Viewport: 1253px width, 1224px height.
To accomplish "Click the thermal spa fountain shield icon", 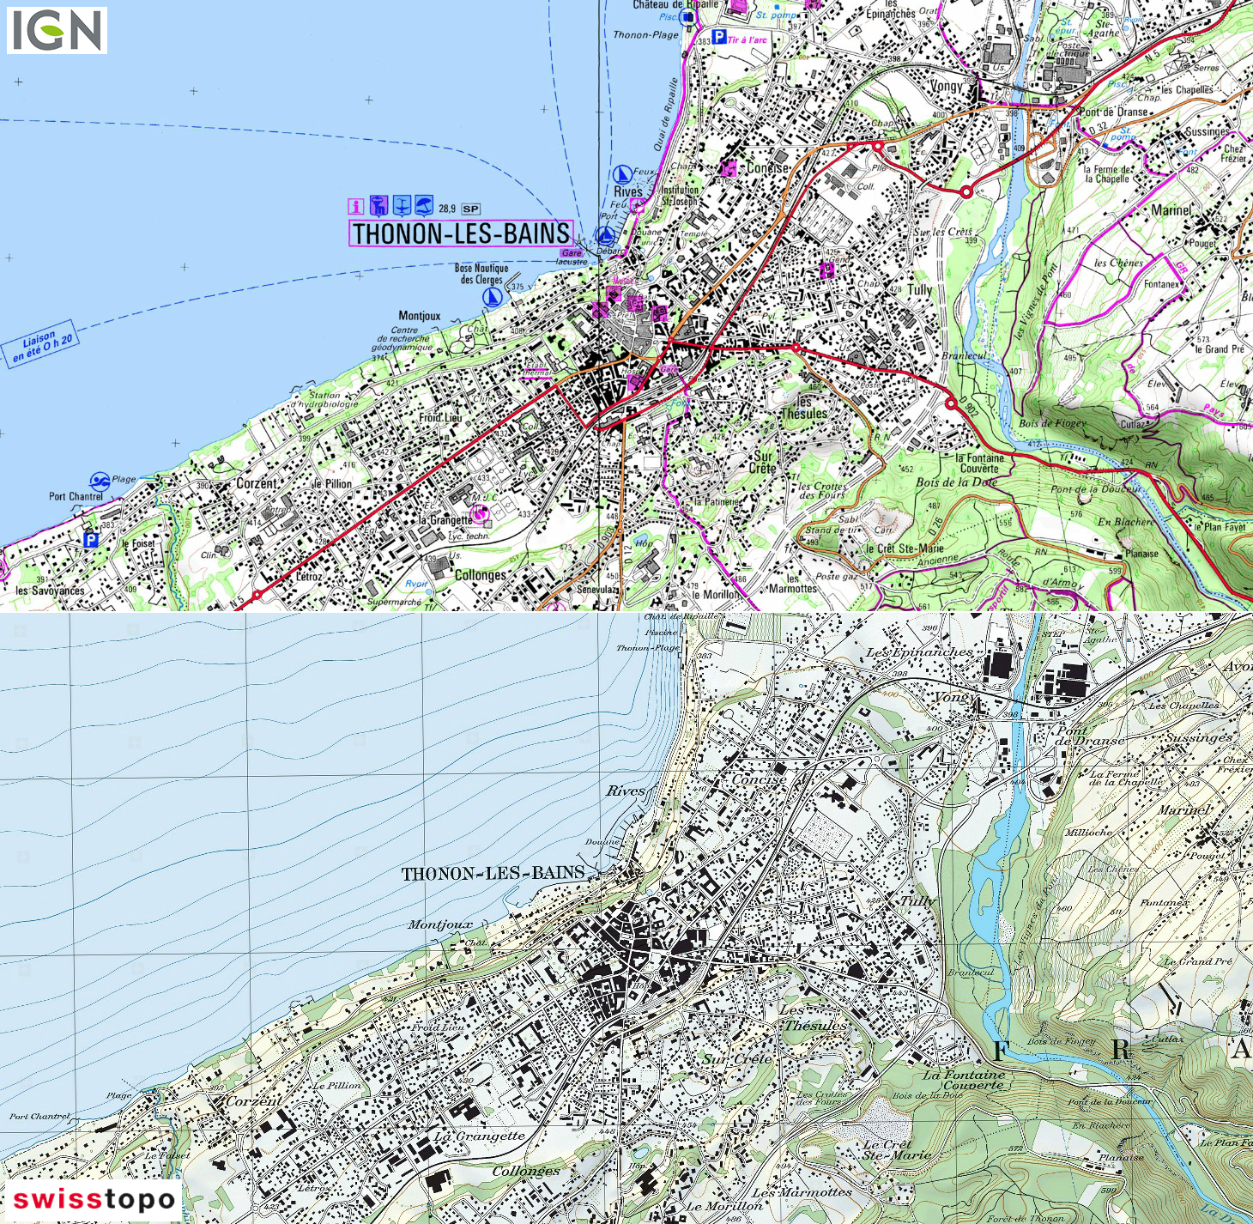I will tap(378, 206).
